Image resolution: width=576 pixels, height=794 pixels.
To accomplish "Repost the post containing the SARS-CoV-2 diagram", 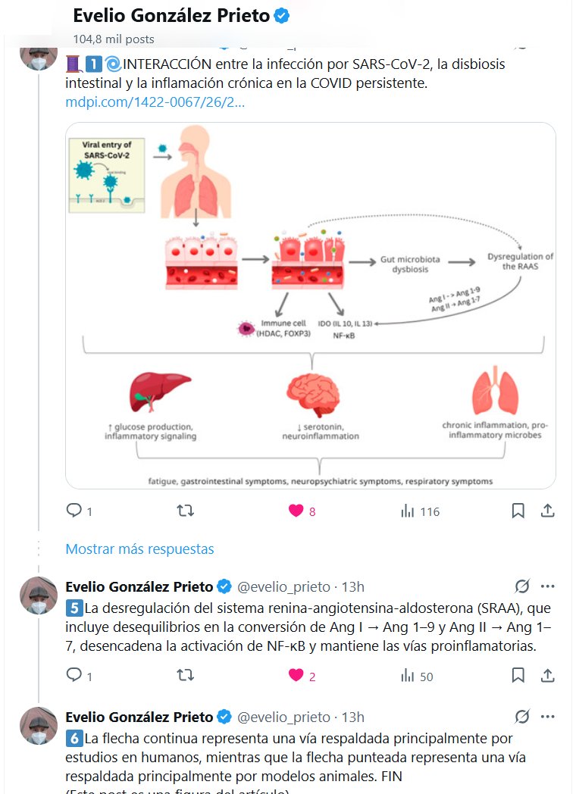I will pyautogui.click(x=185, y=511).
